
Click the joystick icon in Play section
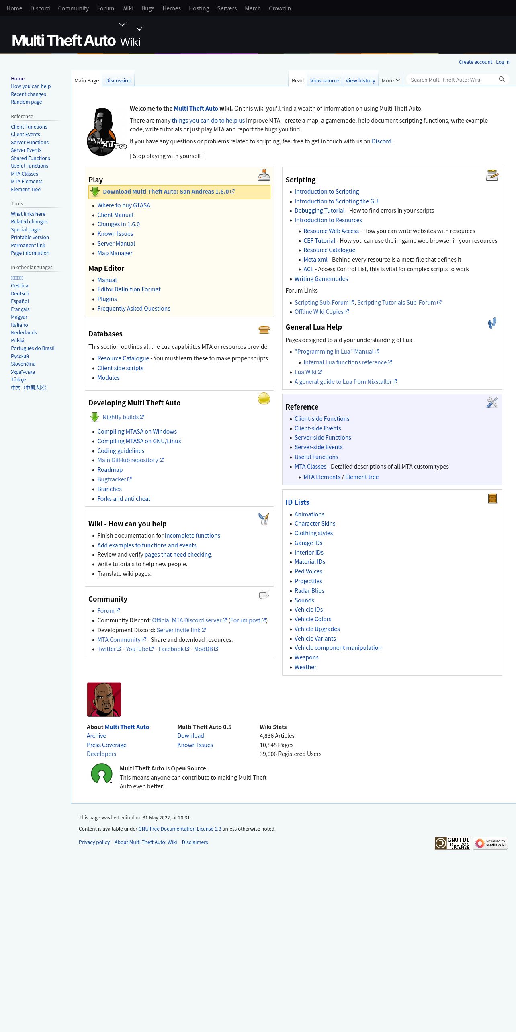pos(264,175)
